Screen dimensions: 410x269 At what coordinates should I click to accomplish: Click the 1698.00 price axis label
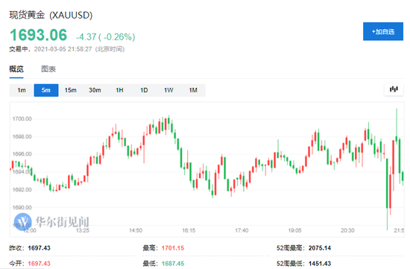tap(22, 136)
